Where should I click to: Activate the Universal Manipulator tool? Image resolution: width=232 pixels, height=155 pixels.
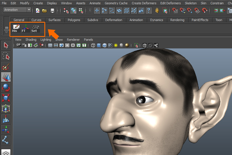[x=6, y=108]
